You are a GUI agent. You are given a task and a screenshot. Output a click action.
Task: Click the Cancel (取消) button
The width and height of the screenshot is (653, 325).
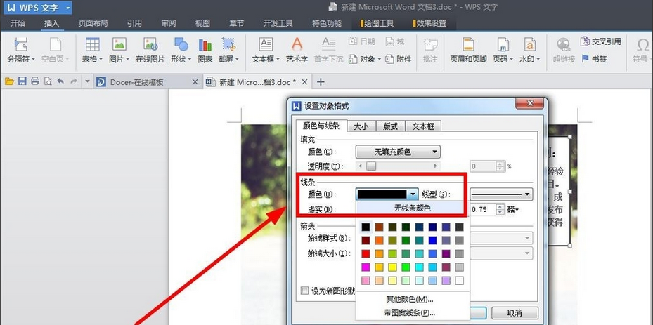(515, 313)
